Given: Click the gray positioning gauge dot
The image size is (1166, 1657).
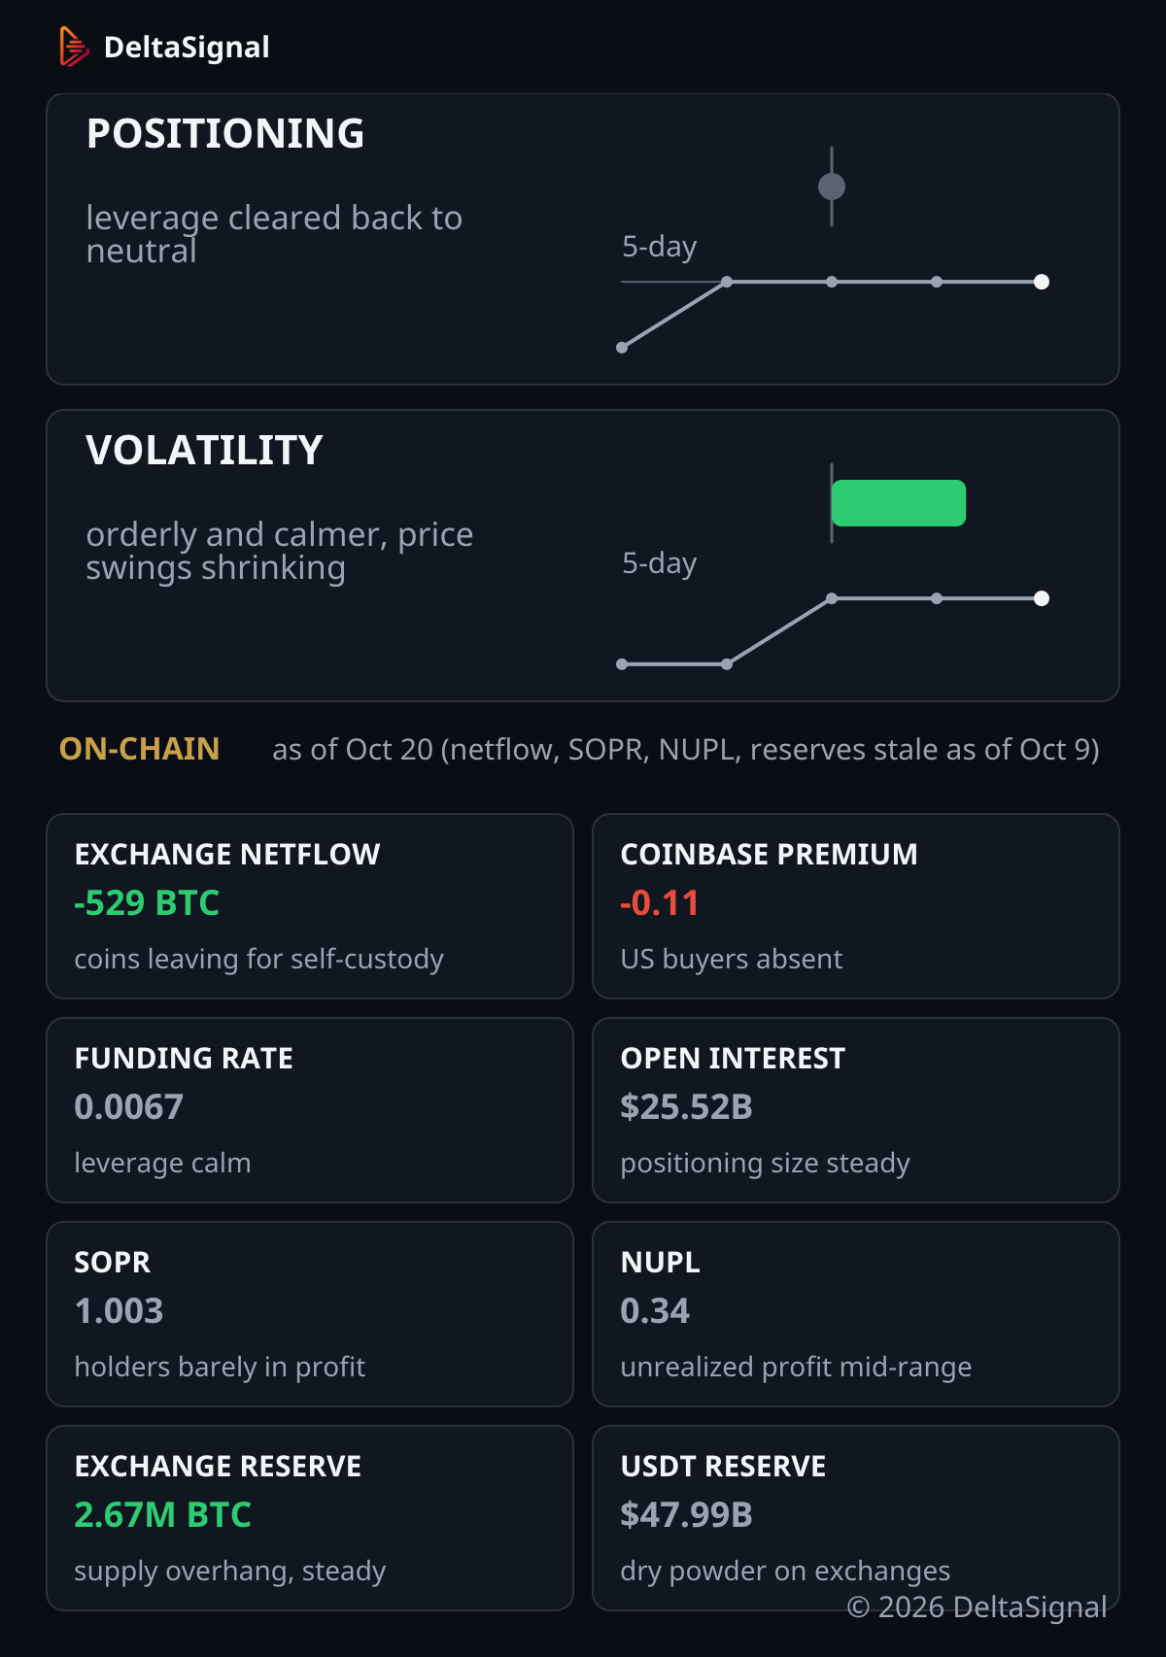Looking at the screenshot, I should coord(832,186).
